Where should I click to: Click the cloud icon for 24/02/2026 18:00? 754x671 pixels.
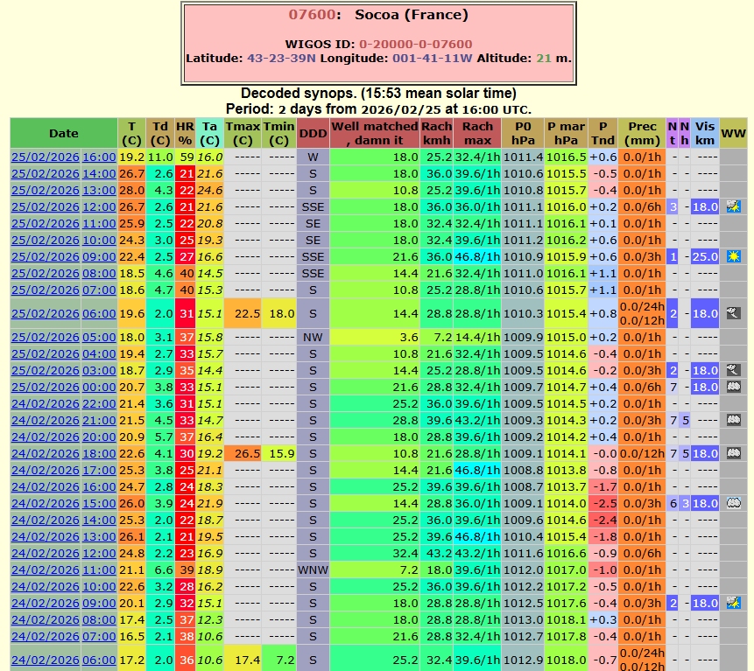pyautogui.click(x=733, y=453)
